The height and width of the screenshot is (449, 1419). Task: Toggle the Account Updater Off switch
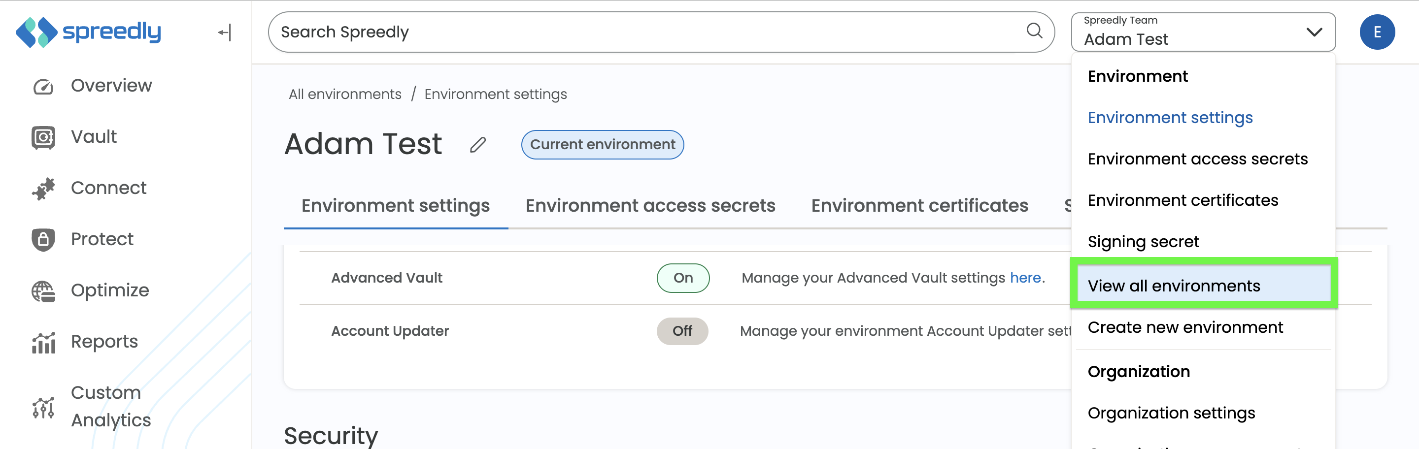coord(682,331)
